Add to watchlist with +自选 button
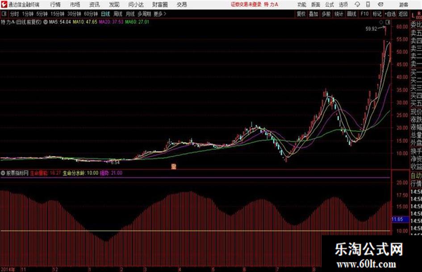422x272 pixels. click(x=390, y=14)
